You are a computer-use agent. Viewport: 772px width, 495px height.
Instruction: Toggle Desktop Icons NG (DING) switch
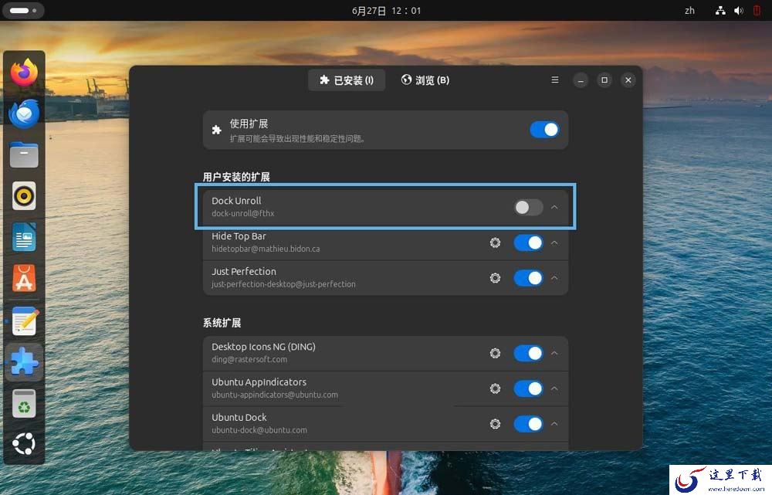528,353
